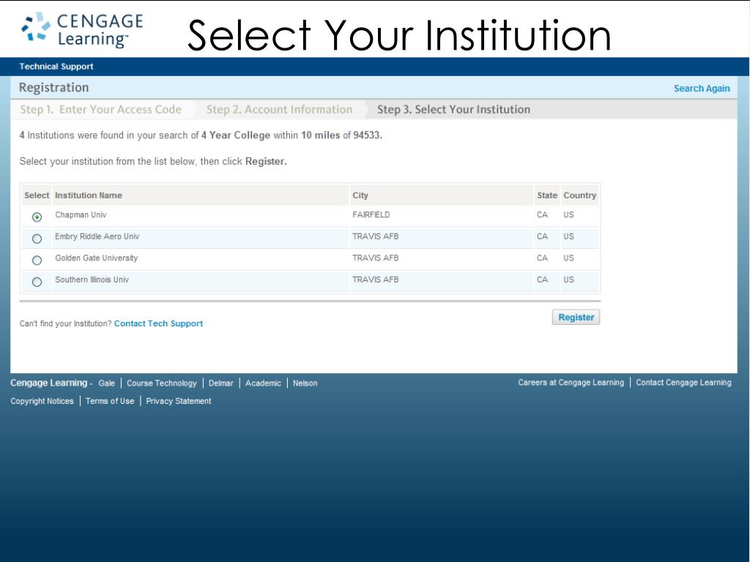
Task: Open the Course Technology footer link
Action: [x=162, y=383]
